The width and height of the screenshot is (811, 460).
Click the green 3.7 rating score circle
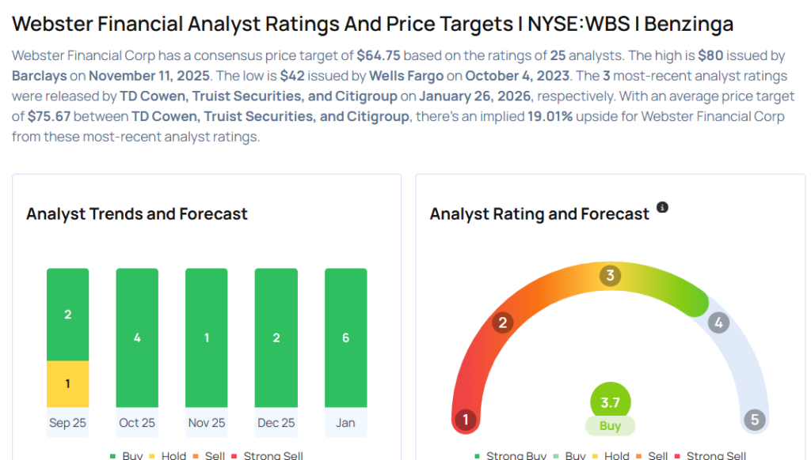point(610,402)
